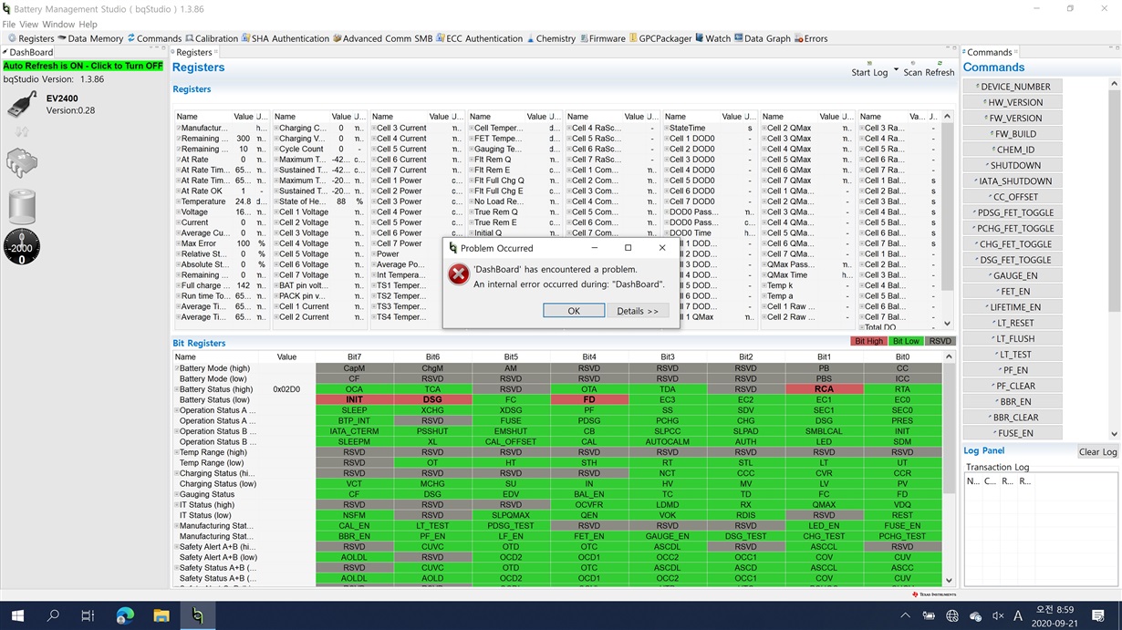Toggle the Max Error register checkbox
Screen dimensions: 1122x630
pos(179,243)
